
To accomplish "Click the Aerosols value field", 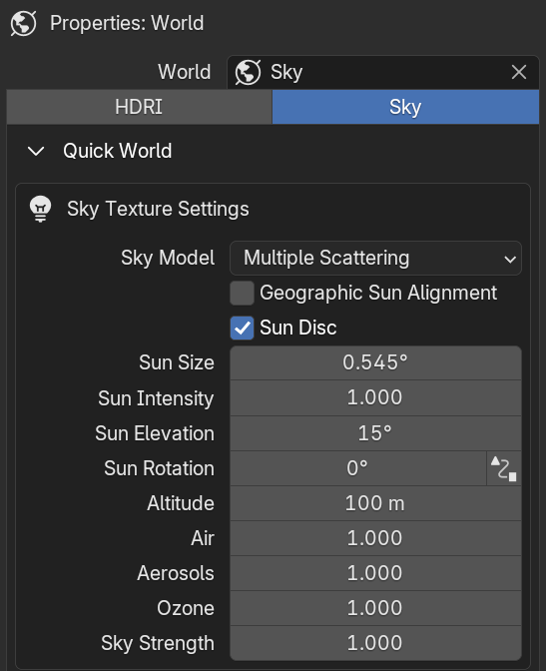I will [375, 573].
